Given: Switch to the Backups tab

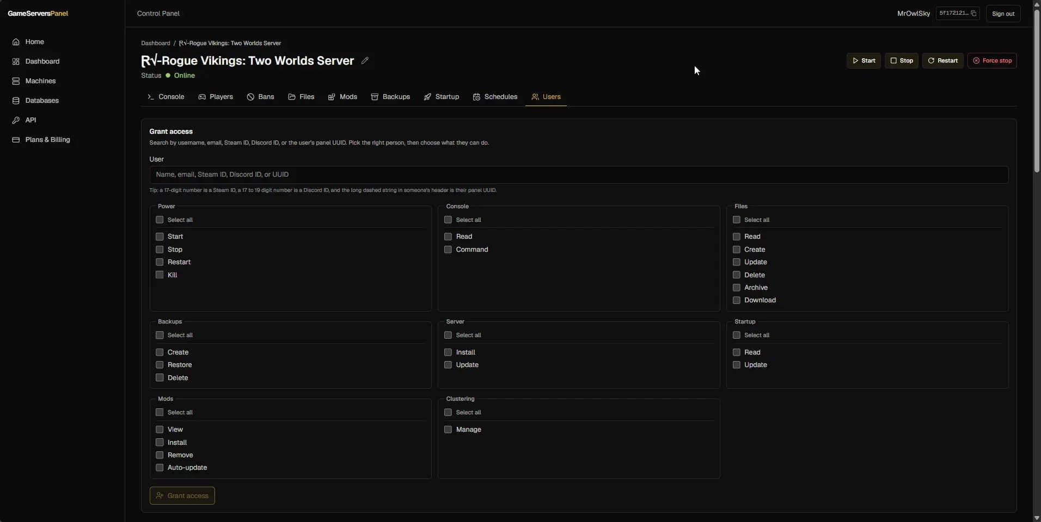Looking at the screenshot, I should [x=390, y=97].
